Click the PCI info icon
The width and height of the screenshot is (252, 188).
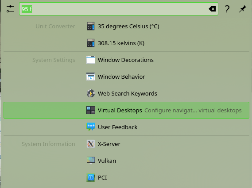(91, 177)
